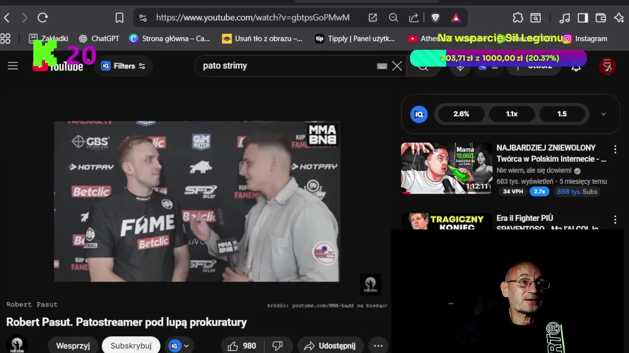Click the 888 tys. Subs badge
This screenshot has width=629, height=353.
[577, 192]
